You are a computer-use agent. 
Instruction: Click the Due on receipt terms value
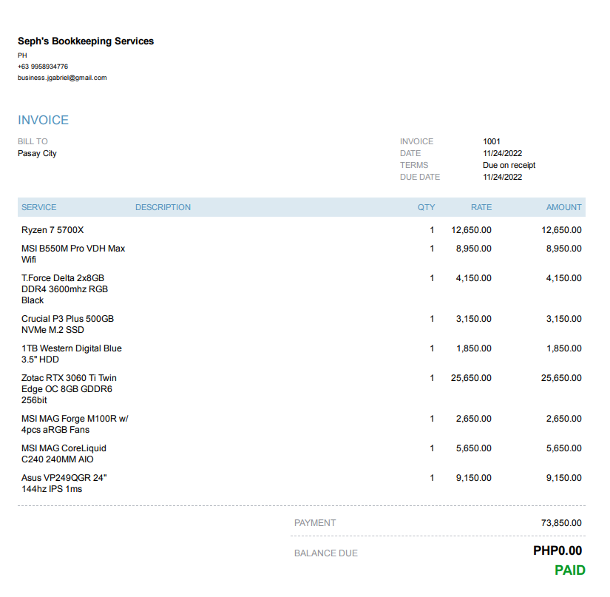(509, 165)
